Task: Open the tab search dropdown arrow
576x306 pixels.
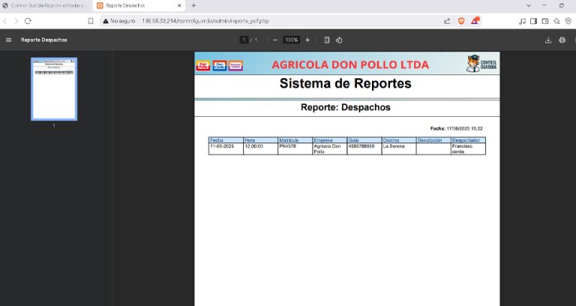Action: pyautogui.click(x=528, y=6)
